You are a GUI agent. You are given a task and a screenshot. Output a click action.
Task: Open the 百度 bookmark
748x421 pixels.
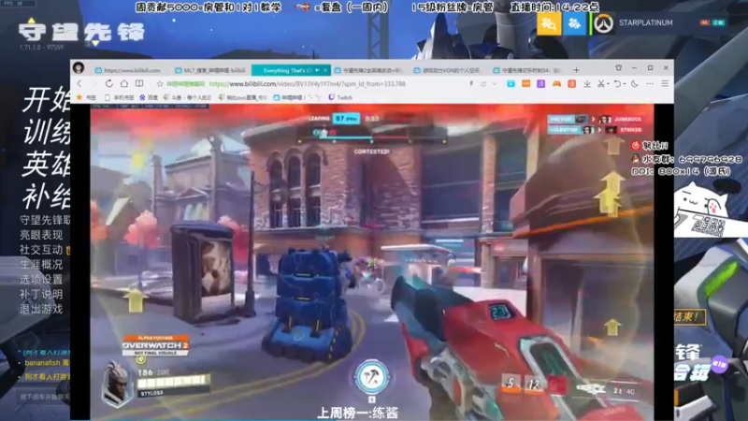149,97
